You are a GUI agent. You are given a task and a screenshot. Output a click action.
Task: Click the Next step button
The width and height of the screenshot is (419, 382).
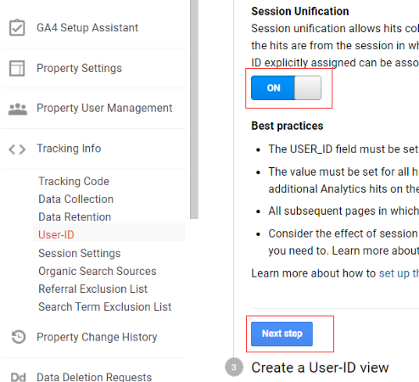coord(282,334)
